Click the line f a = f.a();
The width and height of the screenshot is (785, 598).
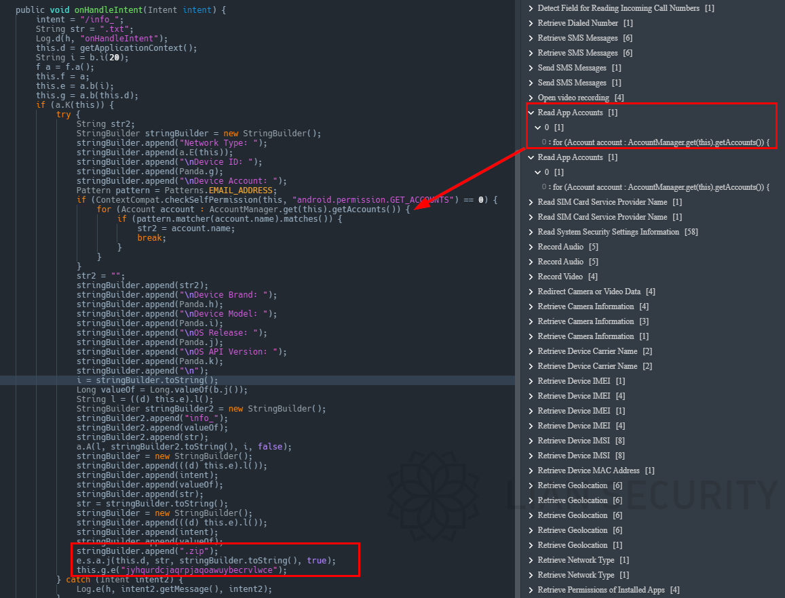tap(65, 67)
